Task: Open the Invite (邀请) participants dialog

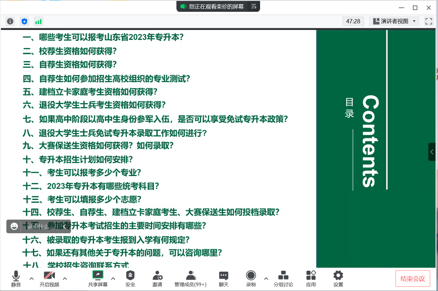Action: tap(157, 278)
